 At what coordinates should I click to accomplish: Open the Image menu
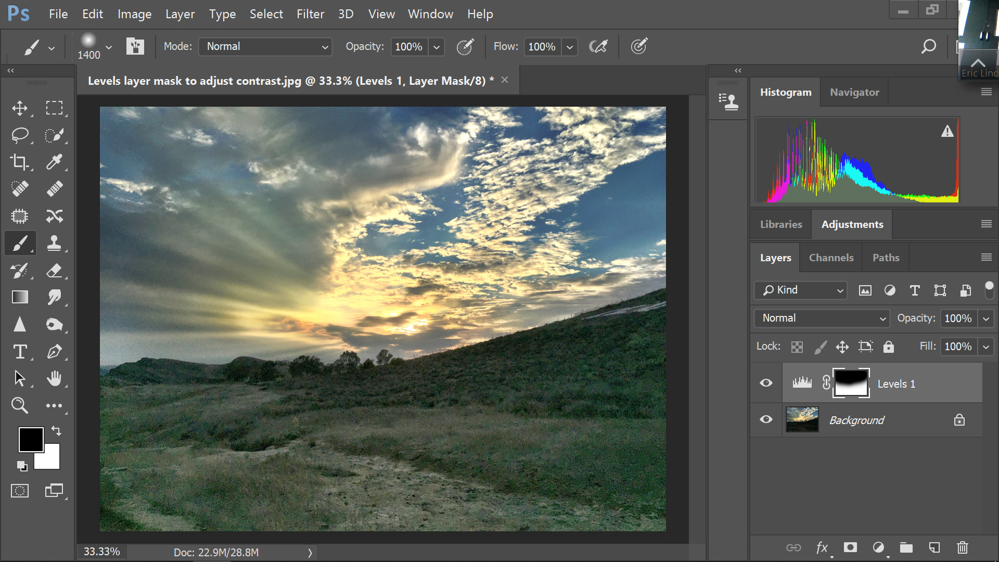[134, 14]
